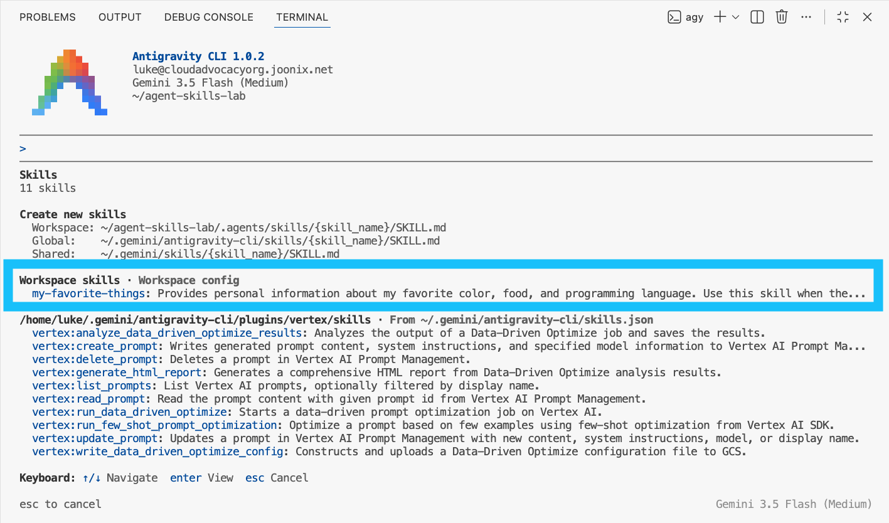Expand the new terminal launch profile dropdown
This screenshot has width=889, height=523.
pos(735,18)
